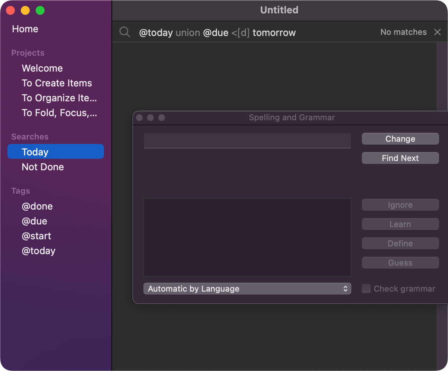Click the green zoom button of main window

click(40, 10)
